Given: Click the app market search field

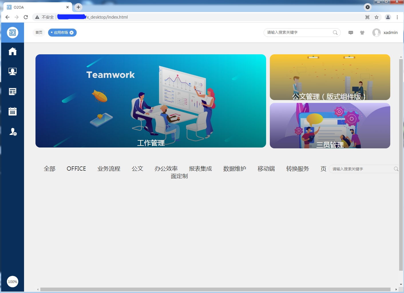Looking at the screenshot, I should pyautogui.click(x=362, y=169).
